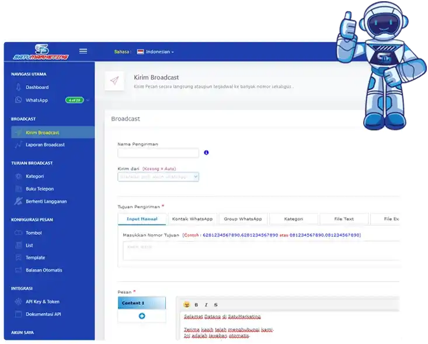428x344 pixels.
Task: Switch to the Kontak WhatsApp tab
Action: point(192,219)
